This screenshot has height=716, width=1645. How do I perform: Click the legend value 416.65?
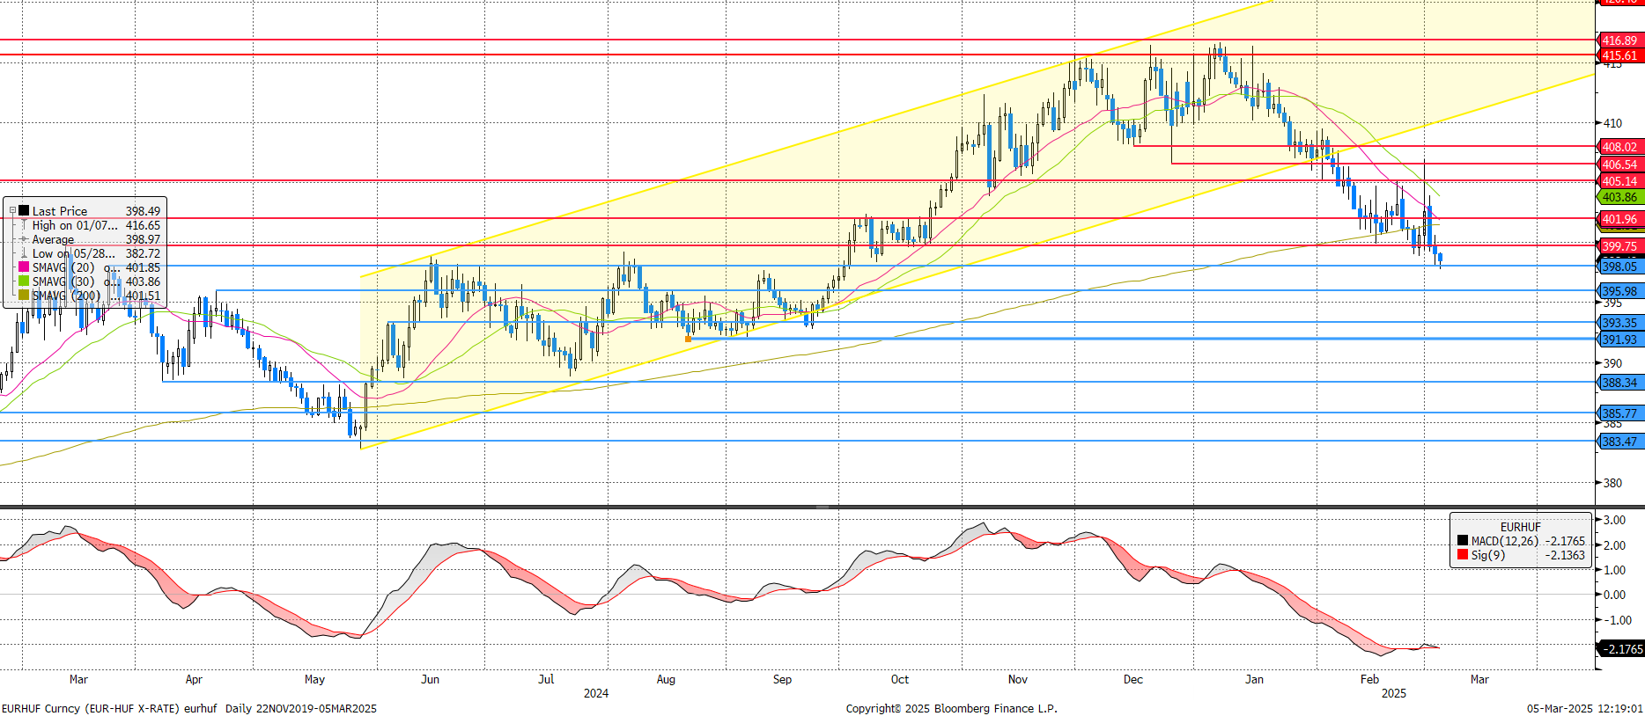point(143,225)
